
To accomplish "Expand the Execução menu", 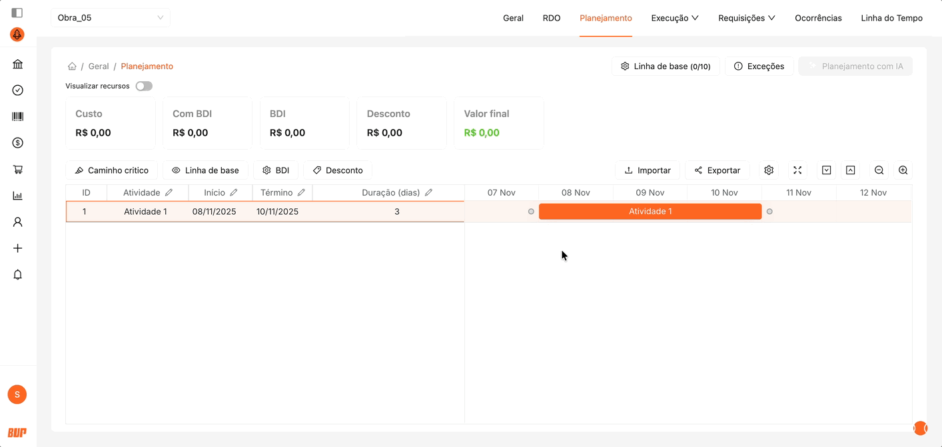I will [x=674, y=18].
